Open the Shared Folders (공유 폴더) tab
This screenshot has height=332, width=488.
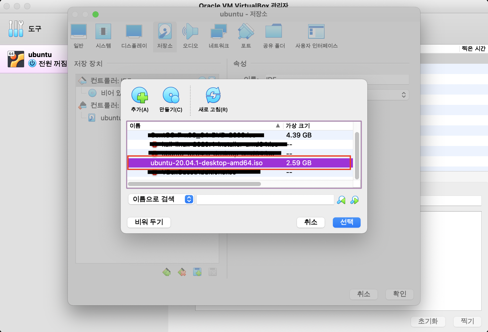click(274, 36)
